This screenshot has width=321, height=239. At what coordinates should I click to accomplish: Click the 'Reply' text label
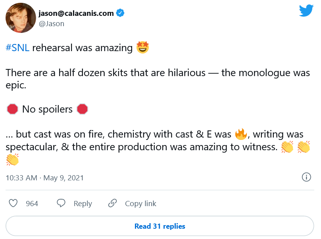click(x=83, y=204)
